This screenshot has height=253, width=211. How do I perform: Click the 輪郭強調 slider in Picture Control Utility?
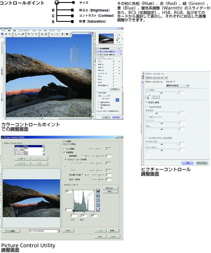point(98,156)
